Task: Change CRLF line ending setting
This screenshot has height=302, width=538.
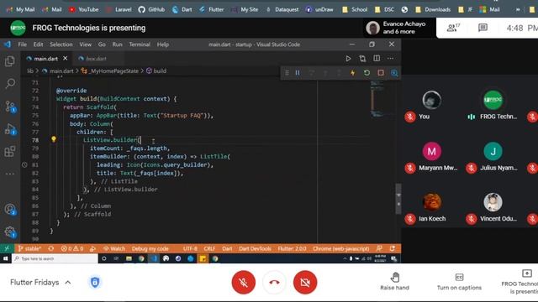Action: (209, 248)
